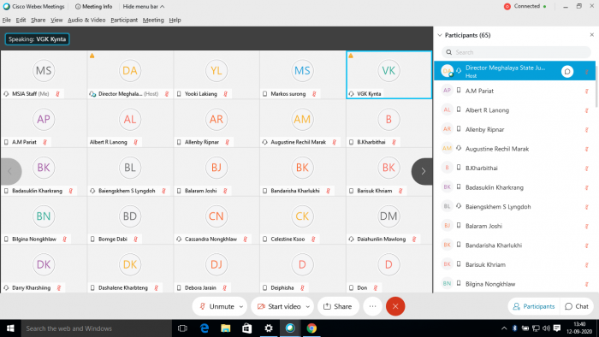Screen dimensions: 599x337
Task: Open the Audio & Video menu
Action: 86,20
